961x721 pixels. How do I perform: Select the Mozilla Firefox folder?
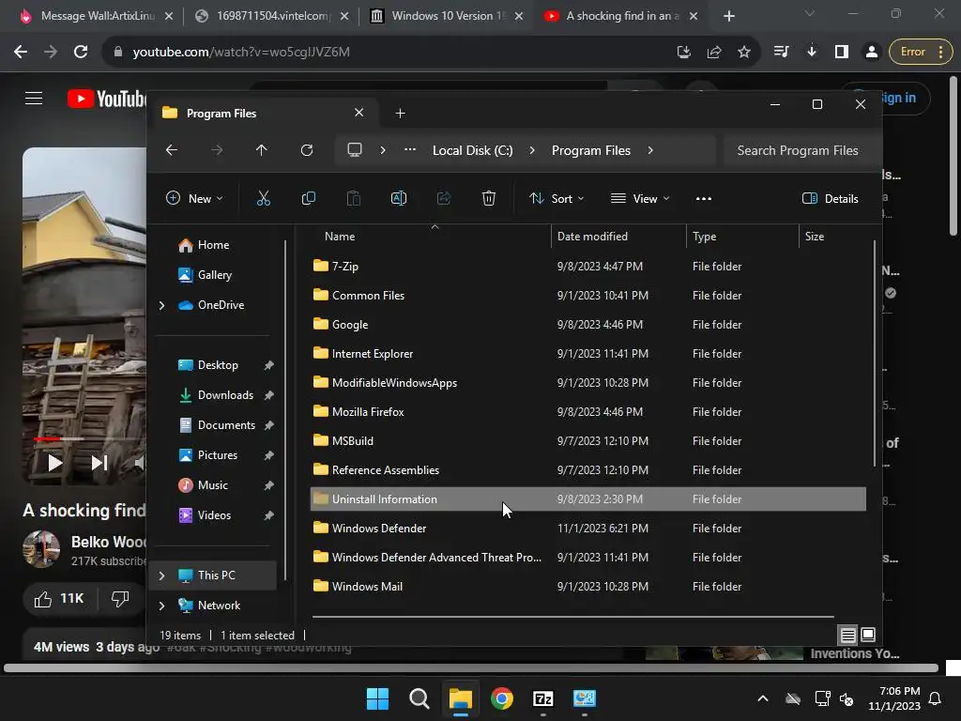coord(587,412)
